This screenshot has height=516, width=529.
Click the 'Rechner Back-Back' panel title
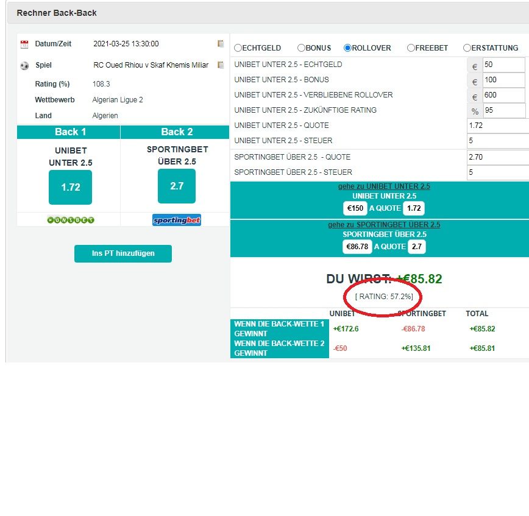(57, 13)
